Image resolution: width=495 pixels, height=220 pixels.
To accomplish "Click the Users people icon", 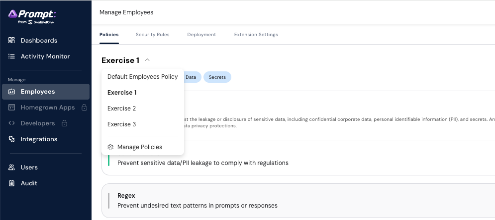I will click(12, 167).
